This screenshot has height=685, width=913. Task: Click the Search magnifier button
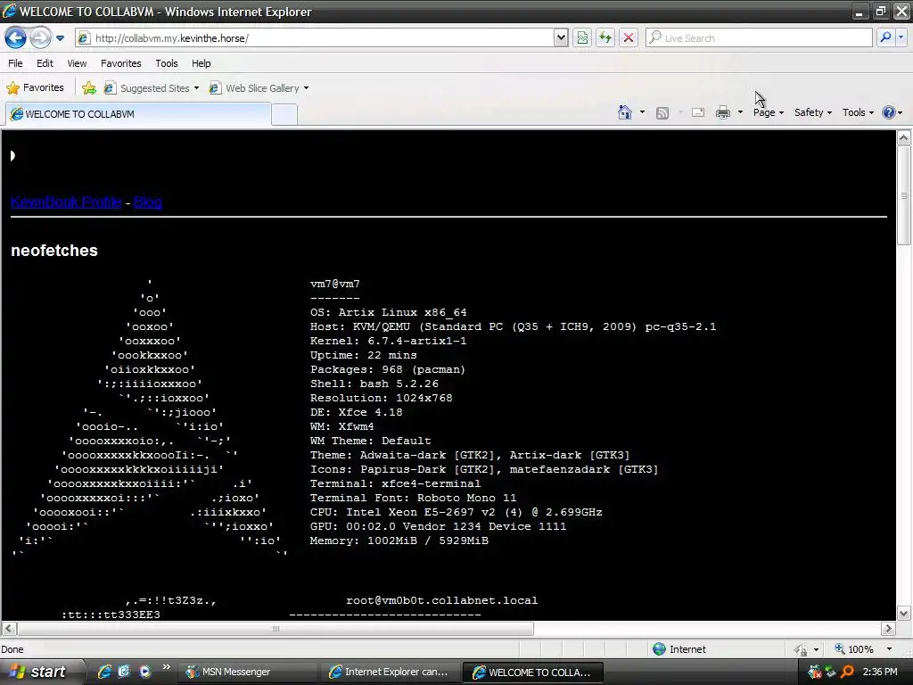(885, 37)
